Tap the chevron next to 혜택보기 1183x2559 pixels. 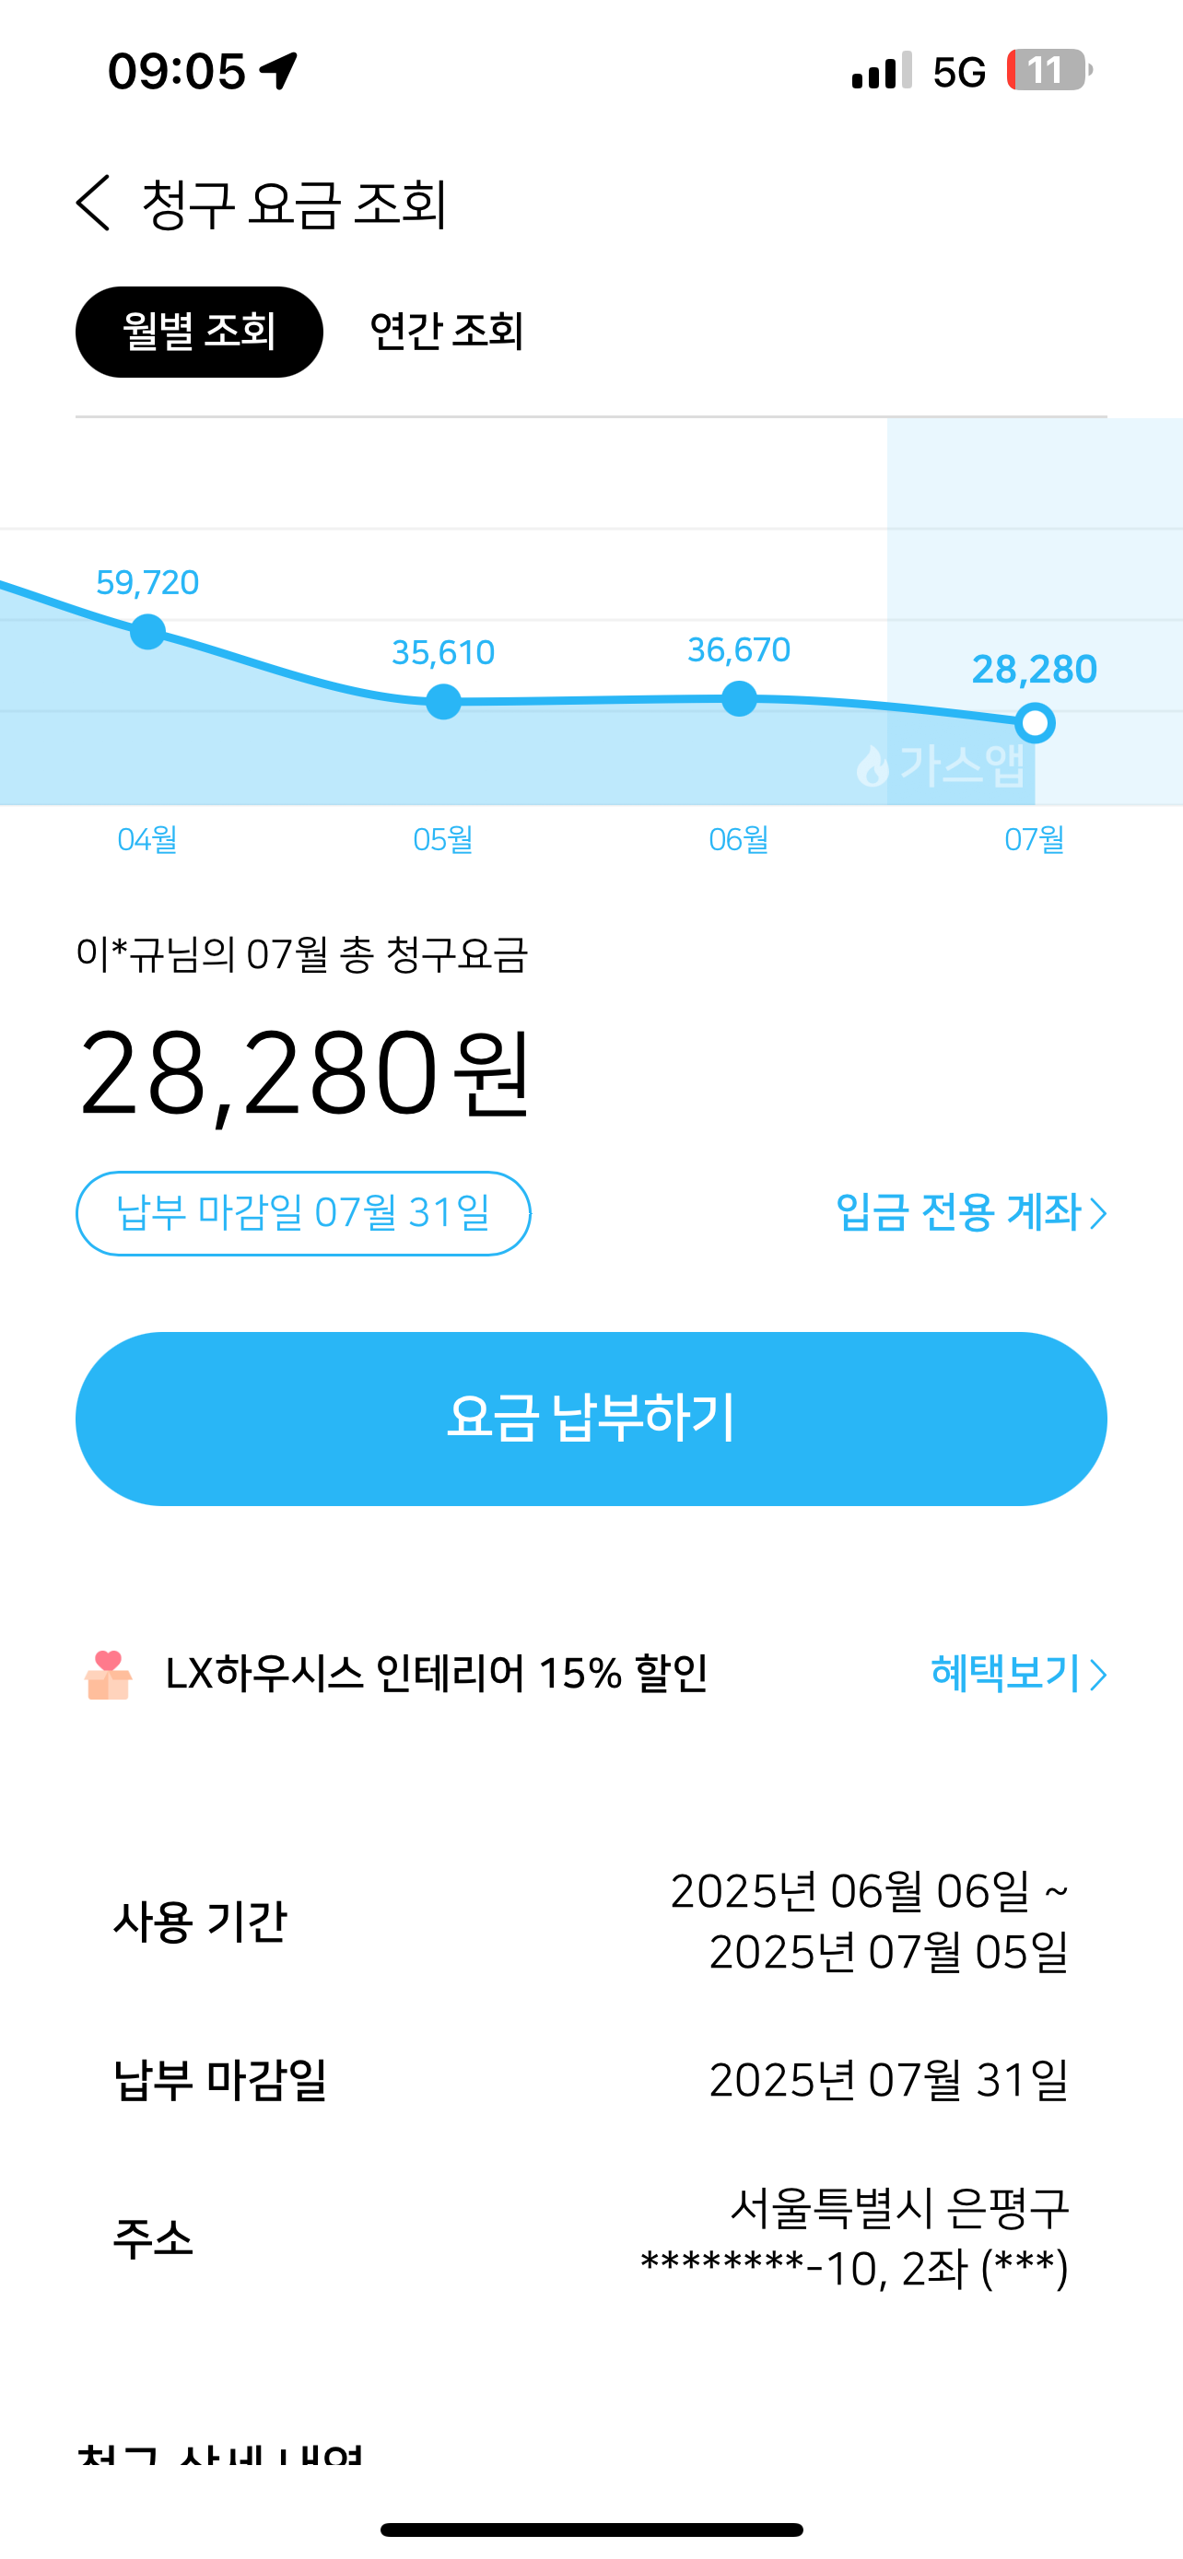point(1097,1675)
